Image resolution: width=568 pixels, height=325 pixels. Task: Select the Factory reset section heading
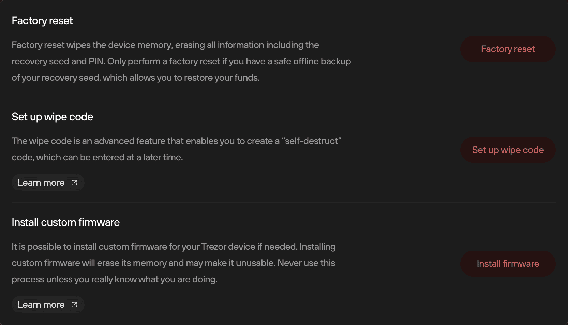42,21
